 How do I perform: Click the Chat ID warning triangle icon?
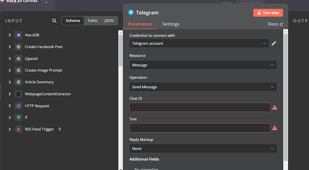coord(275,108)
